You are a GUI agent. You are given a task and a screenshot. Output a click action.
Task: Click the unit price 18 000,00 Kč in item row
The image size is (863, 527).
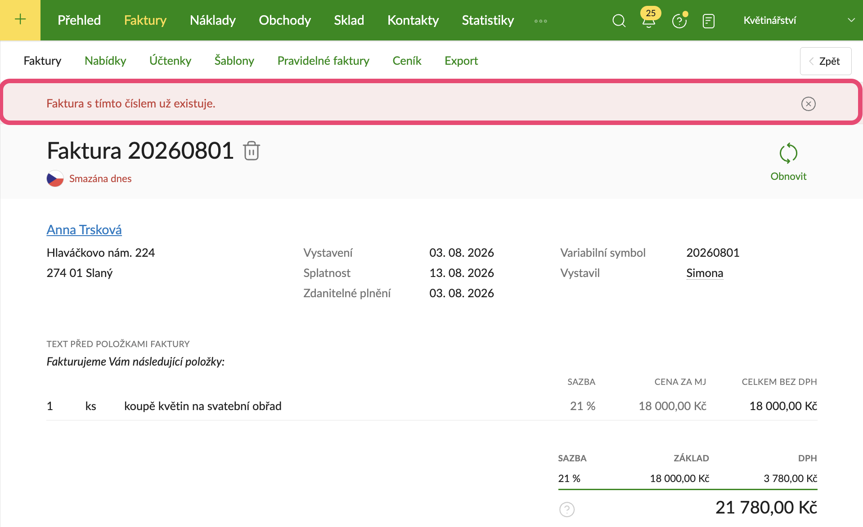[x=673, y=406]
